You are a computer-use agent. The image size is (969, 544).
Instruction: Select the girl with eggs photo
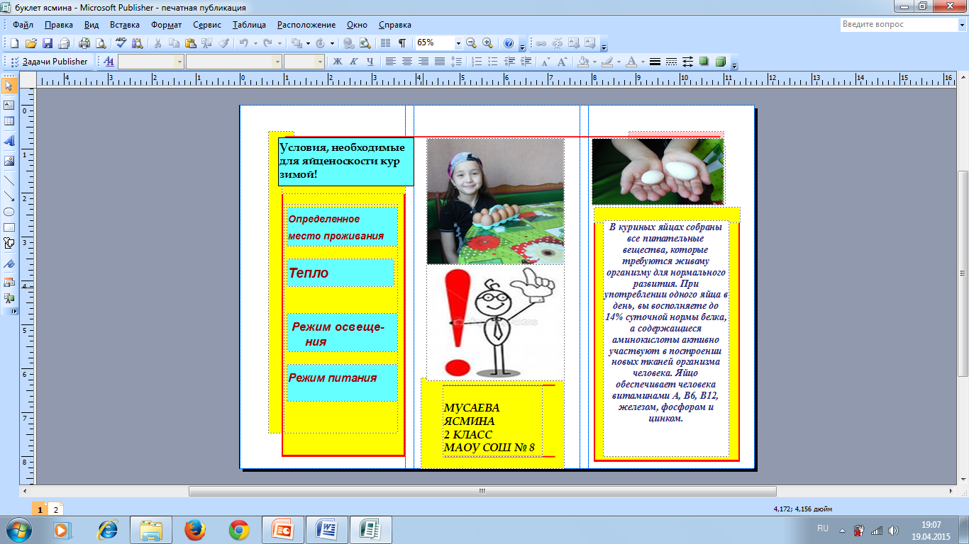(x=495, y=201)
